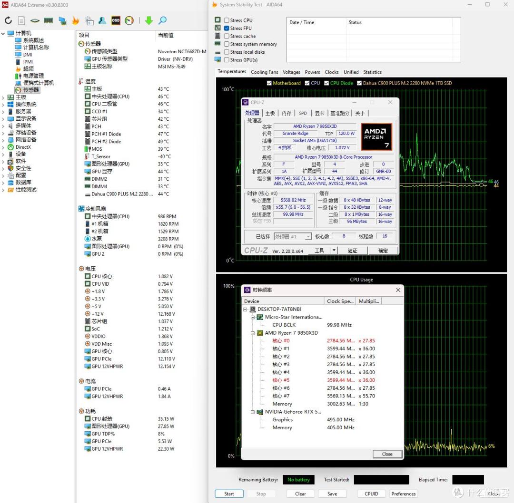This screenshot has width=514, height=503.
Task: Click the Start button in Stability Test
Action: coord(229,494)
